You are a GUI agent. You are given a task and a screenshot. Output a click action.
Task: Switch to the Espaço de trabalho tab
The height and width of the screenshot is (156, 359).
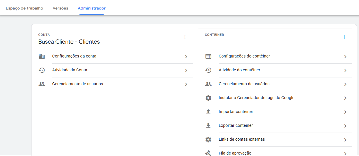tap(25, 8)
